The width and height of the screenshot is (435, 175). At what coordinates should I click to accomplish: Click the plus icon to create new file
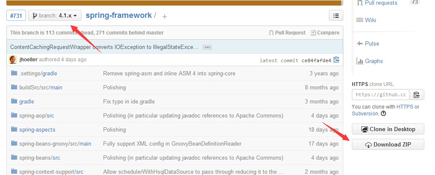(x=165, y=17)
